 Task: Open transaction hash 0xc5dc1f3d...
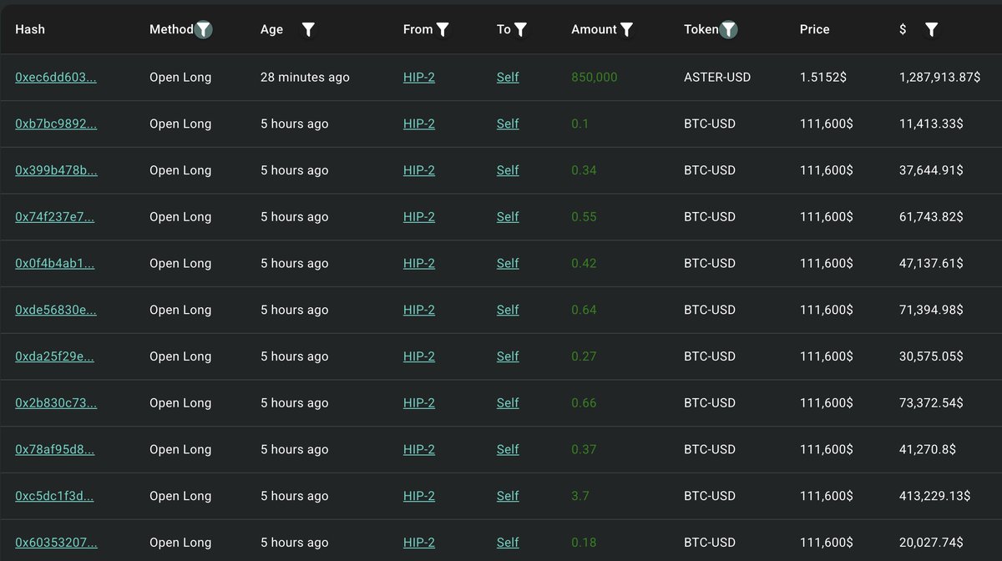[54, 497]
